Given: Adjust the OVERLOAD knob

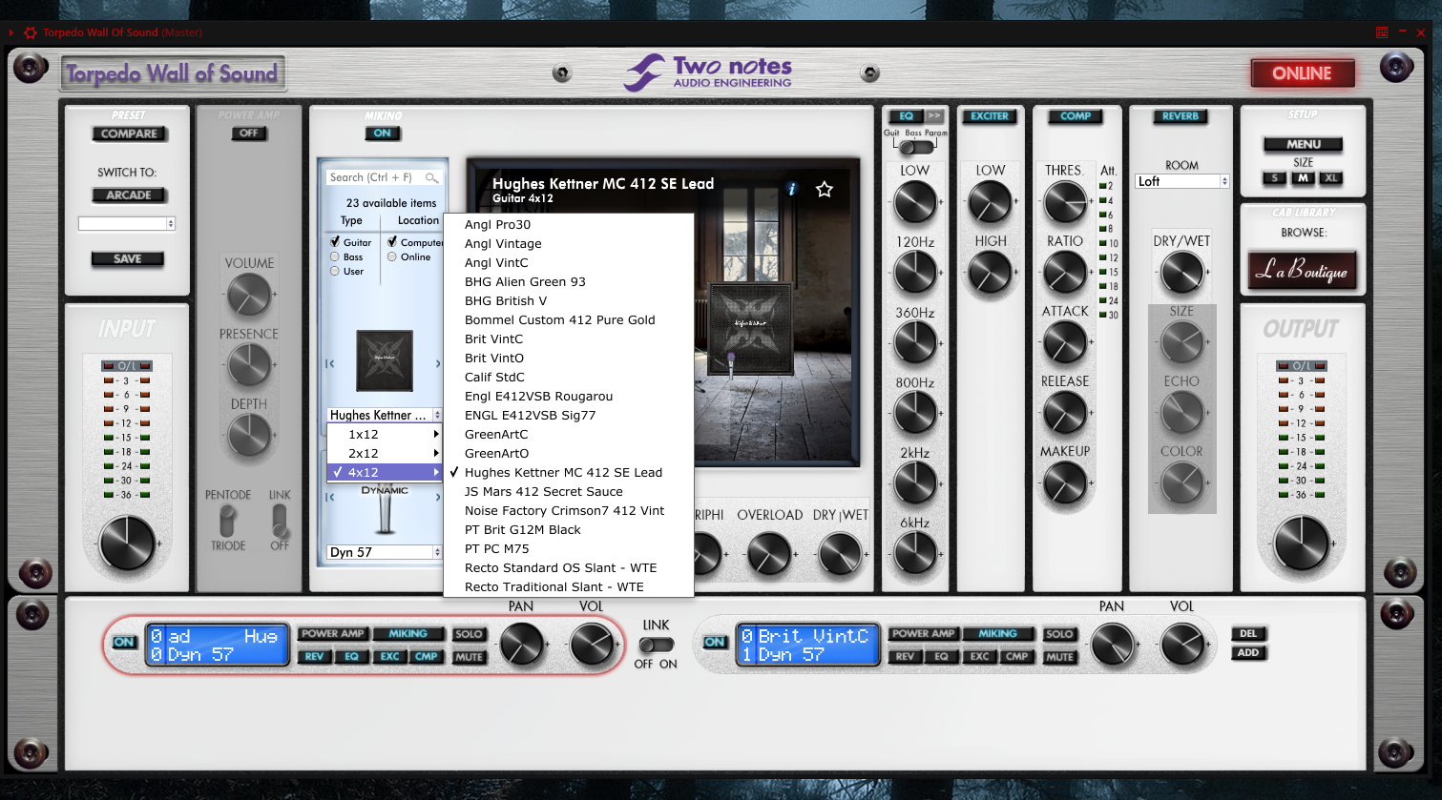Looking at the screenshot, I should [769, 553].
